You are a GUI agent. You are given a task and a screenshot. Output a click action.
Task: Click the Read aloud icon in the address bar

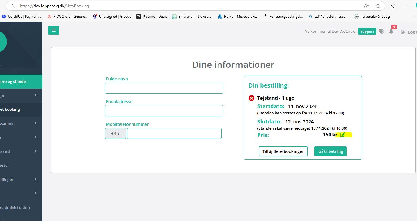[366, 6]
